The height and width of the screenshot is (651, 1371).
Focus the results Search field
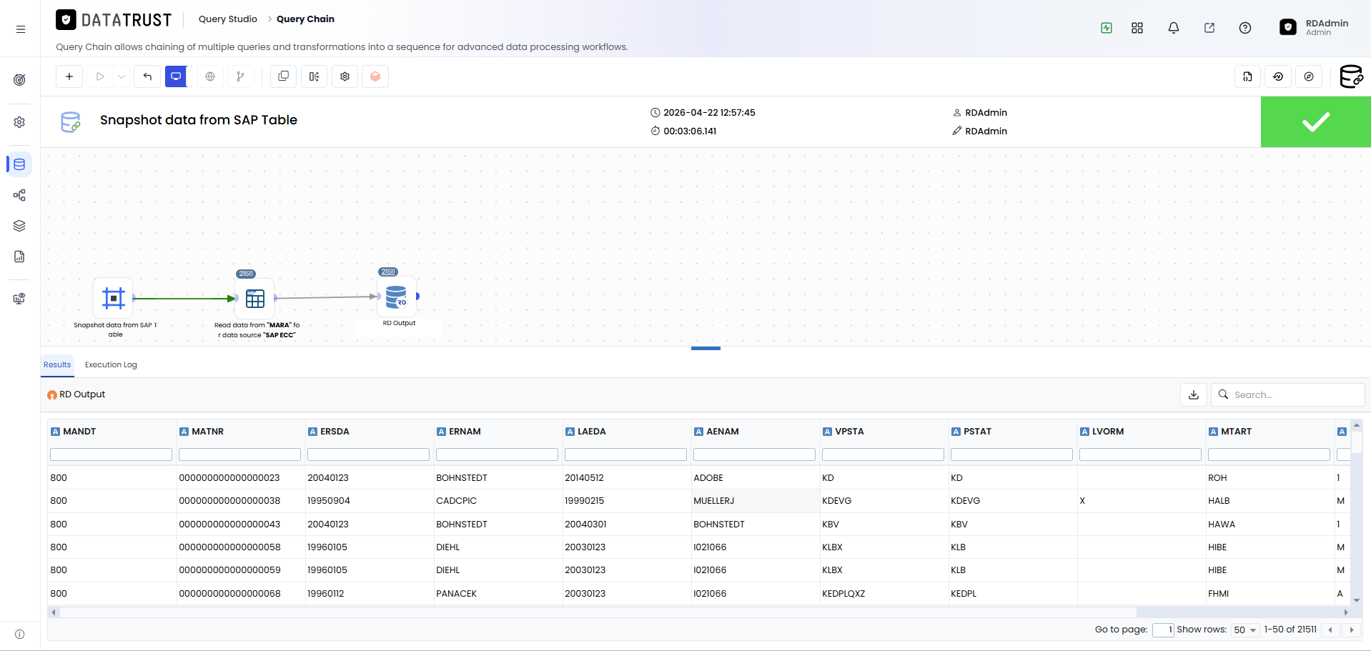tap(1288, 394)
